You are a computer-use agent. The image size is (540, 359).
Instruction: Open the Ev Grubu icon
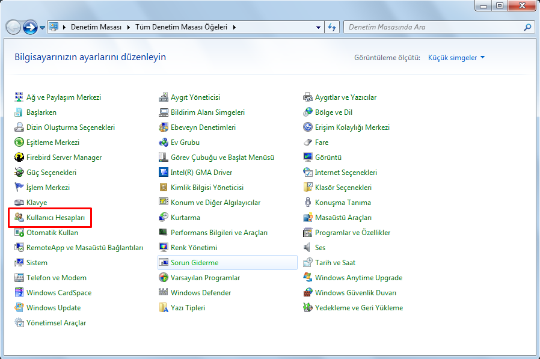[163, 143]
